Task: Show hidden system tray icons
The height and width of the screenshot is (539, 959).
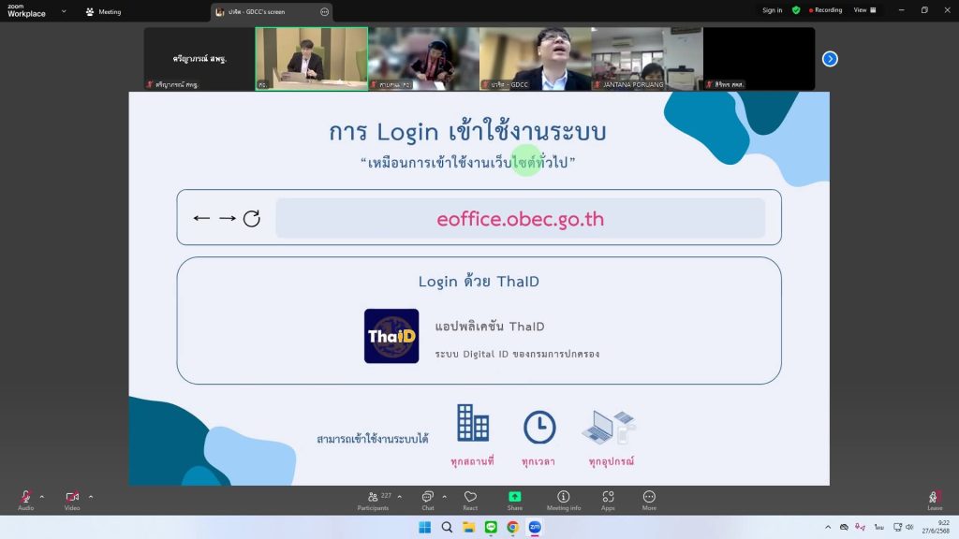Action: tap(828, 527)
